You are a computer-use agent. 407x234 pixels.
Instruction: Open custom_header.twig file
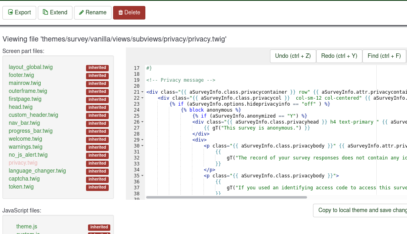coord(33,115)
